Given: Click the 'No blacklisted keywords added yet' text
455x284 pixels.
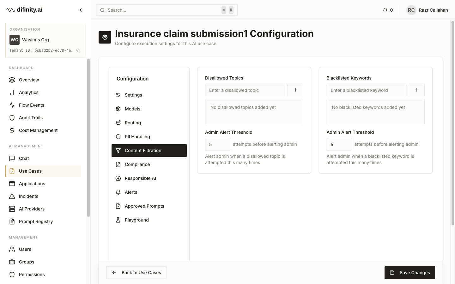Looking at the screenshot, I should click(x=368, y=107).
